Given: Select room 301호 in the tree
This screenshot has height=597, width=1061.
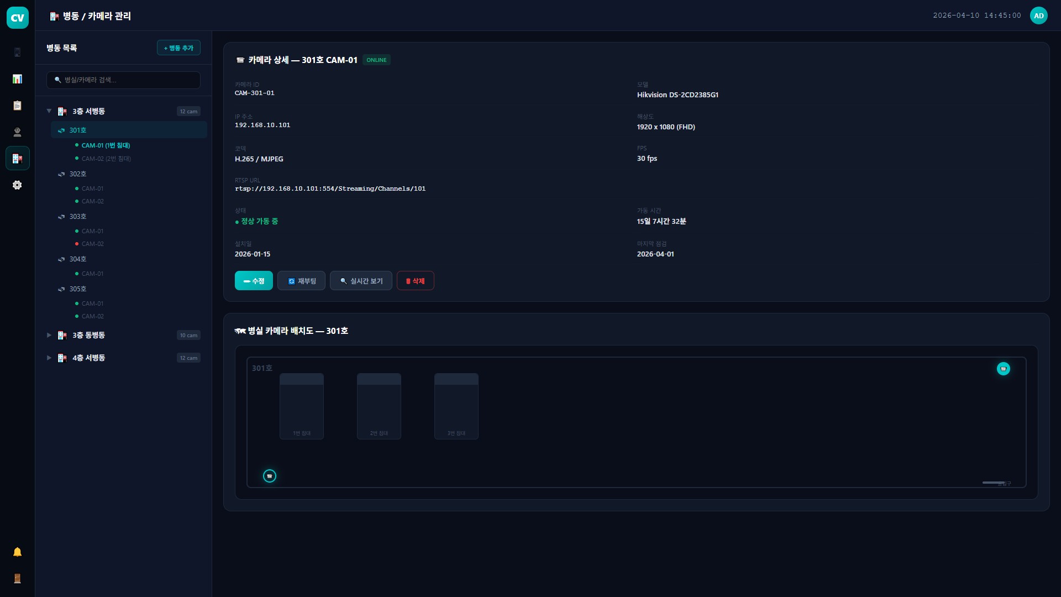Looking at the screenshot, I should click(x=129, y=130).
